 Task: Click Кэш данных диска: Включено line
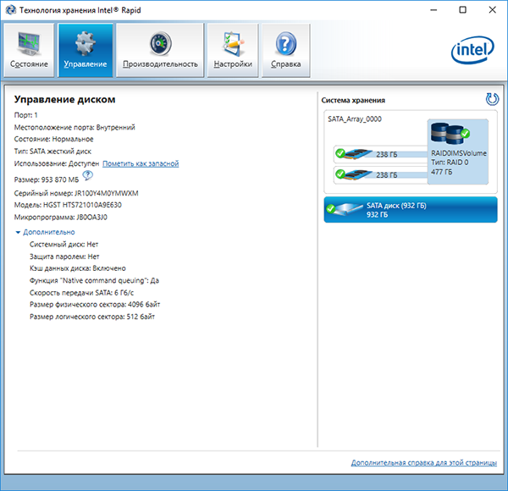[x=78, y=268]
